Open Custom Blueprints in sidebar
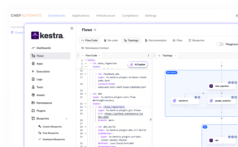The image size is (238, 147). click(52, 127)
